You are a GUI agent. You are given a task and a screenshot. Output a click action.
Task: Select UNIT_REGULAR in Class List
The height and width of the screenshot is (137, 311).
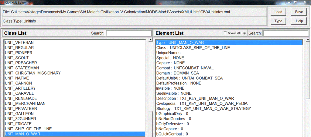click(x=75, y=48)
